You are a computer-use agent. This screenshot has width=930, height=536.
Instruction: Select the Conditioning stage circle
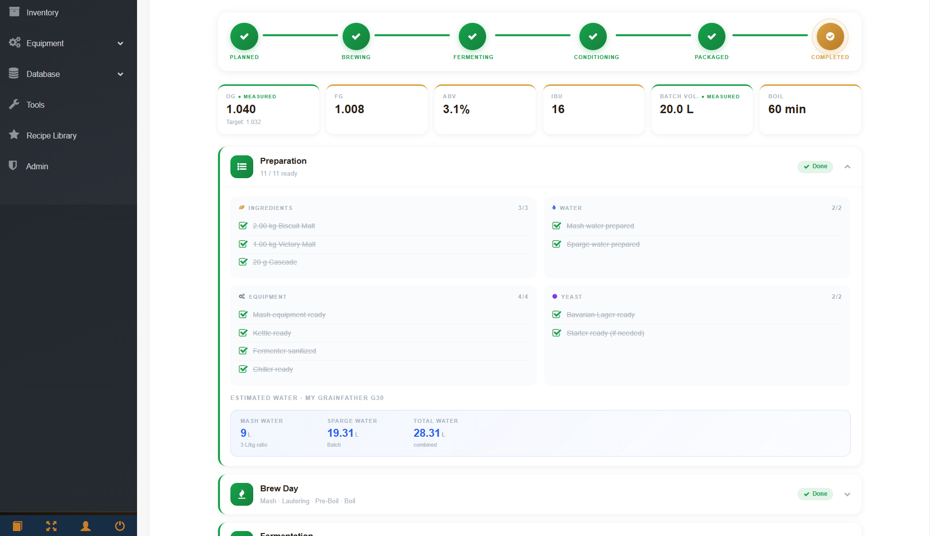[x=593, y=36]
